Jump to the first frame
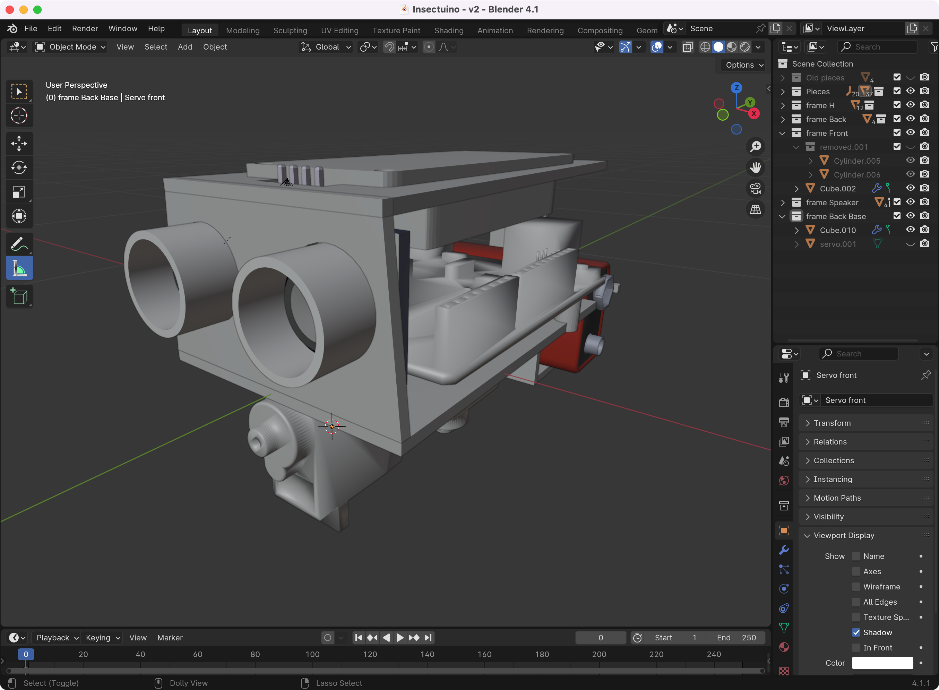This screenshot has width=939, height=690. point(359,637)
